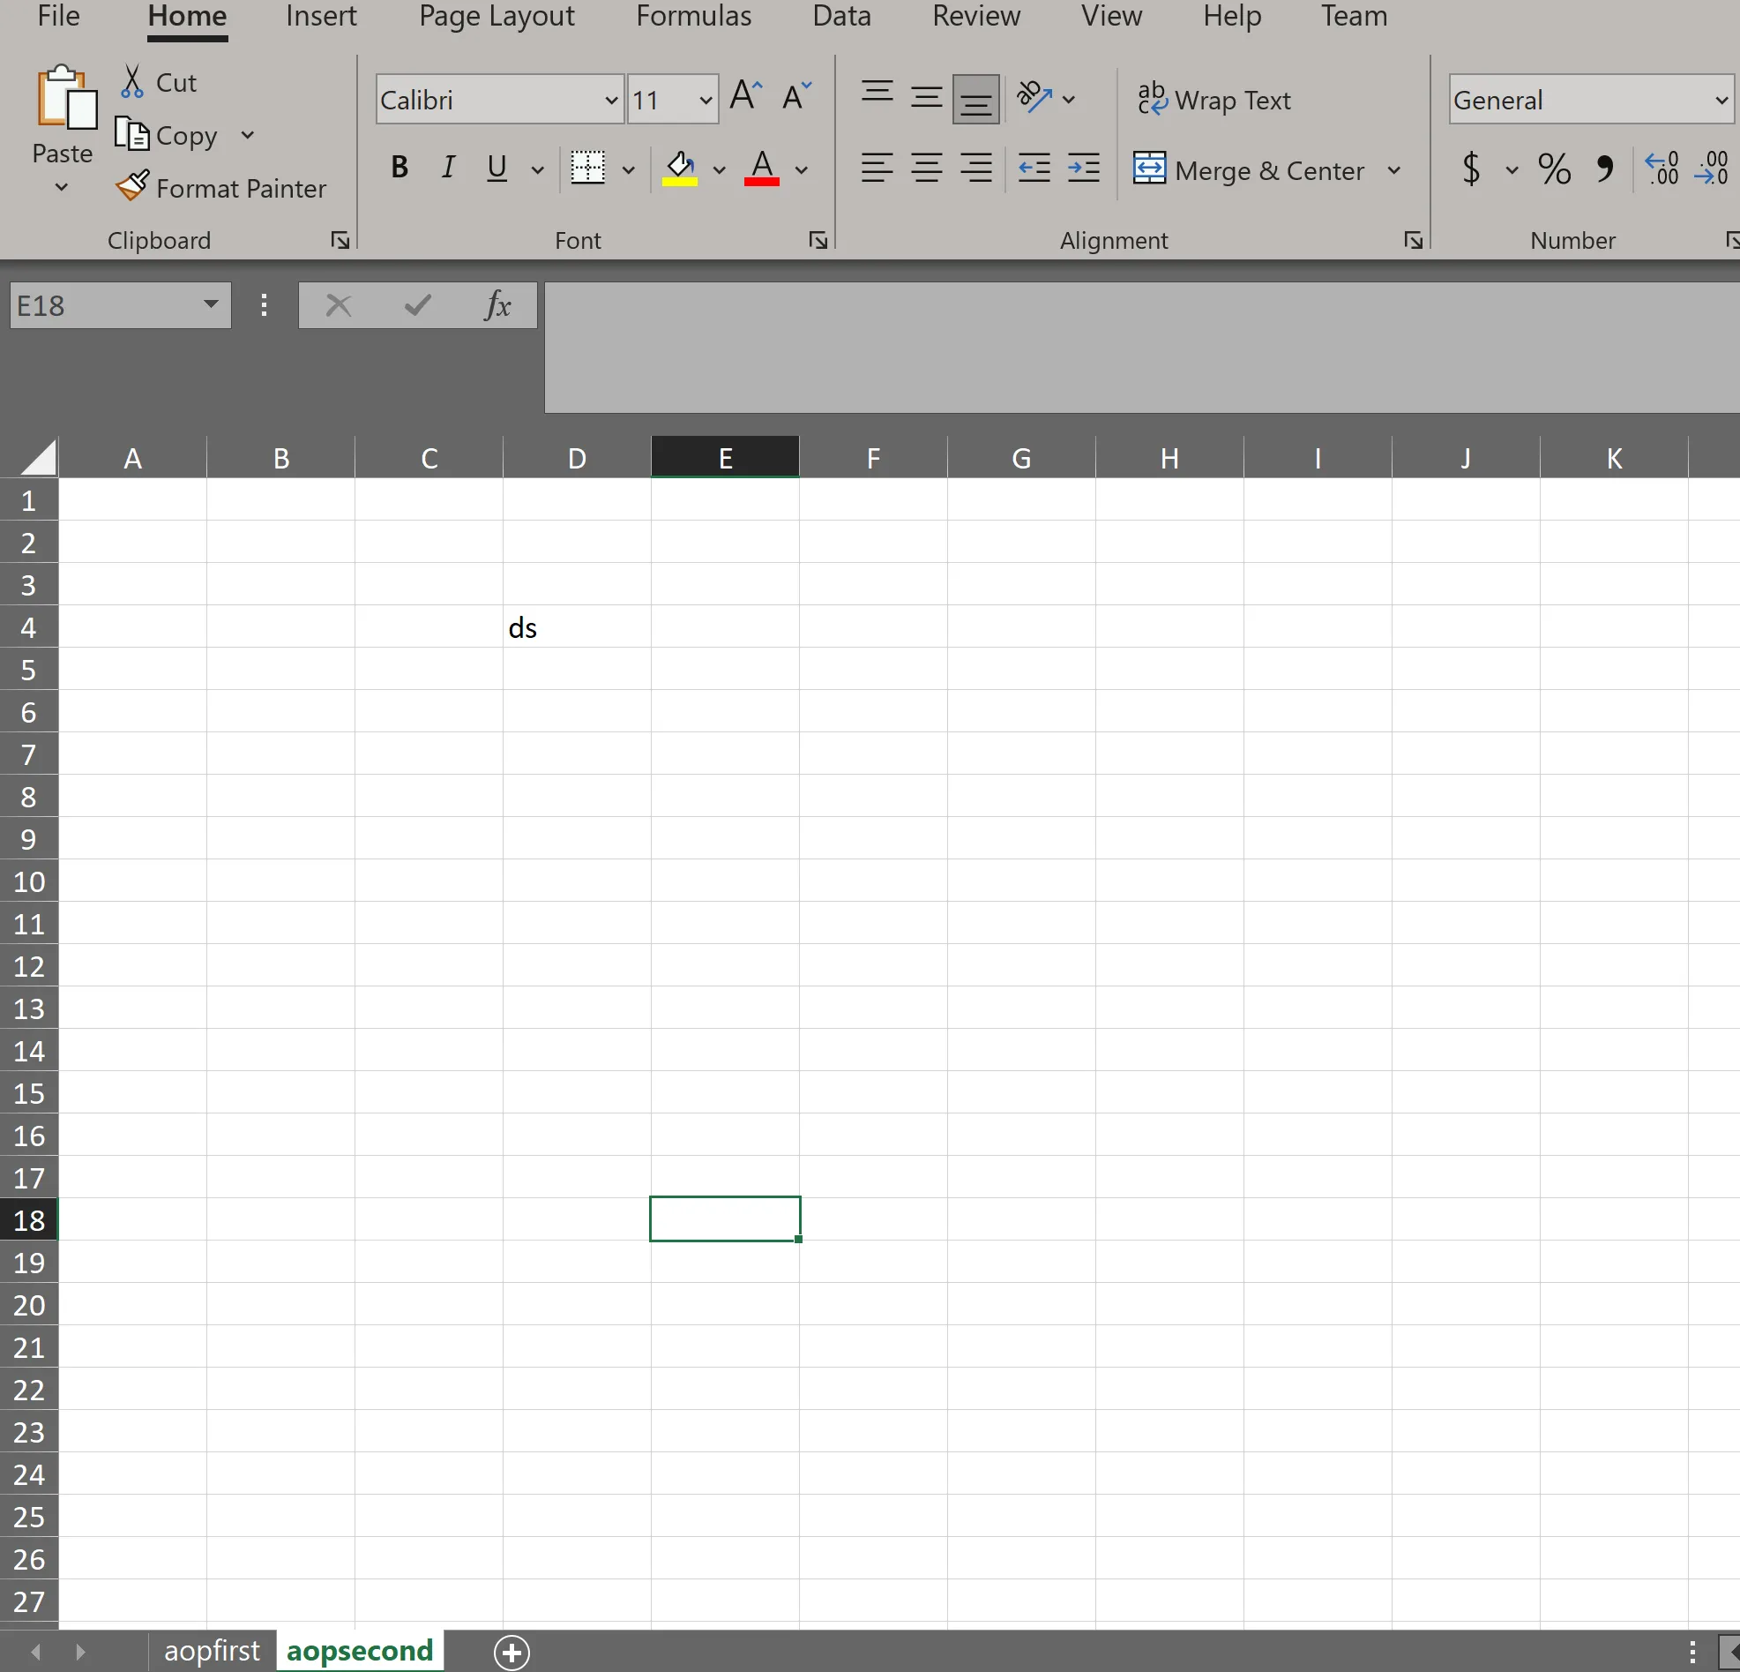Expand Merge & Center options arrow
This screenshot has width=1740, height=1672.
[x=1394, y=169]
